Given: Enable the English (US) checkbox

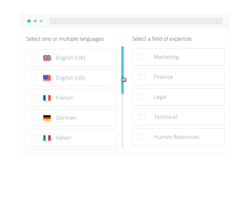Looking at the screenshot, I should [x=34, y=78].
